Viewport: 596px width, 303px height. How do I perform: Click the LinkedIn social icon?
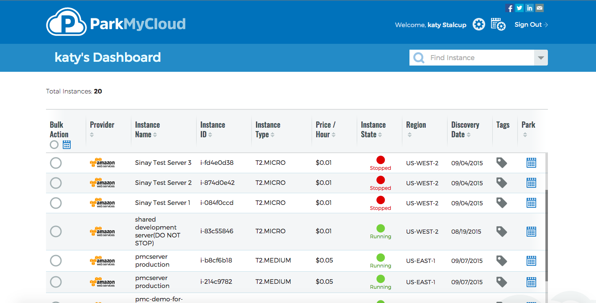point(529,8)
